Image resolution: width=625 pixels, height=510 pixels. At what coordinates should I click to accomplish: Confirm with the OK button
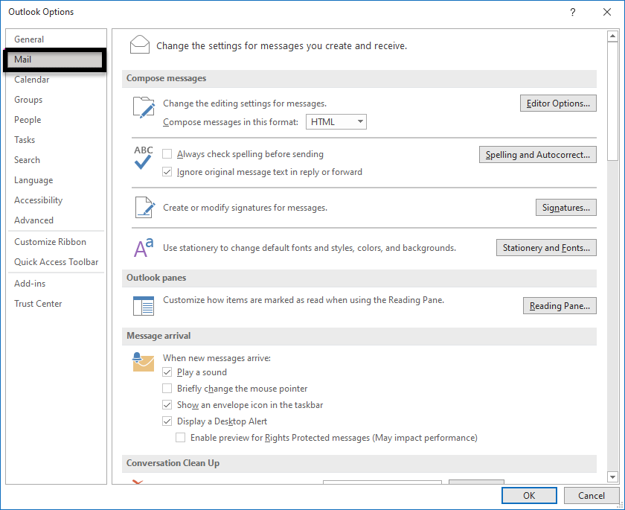pos(529,495)
